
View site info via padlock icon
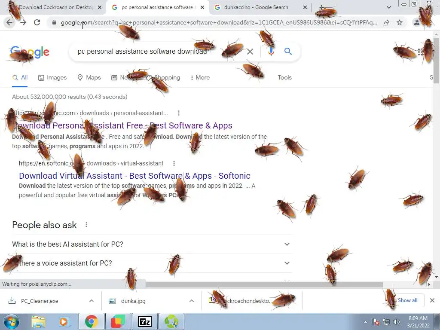coord(54,22)
